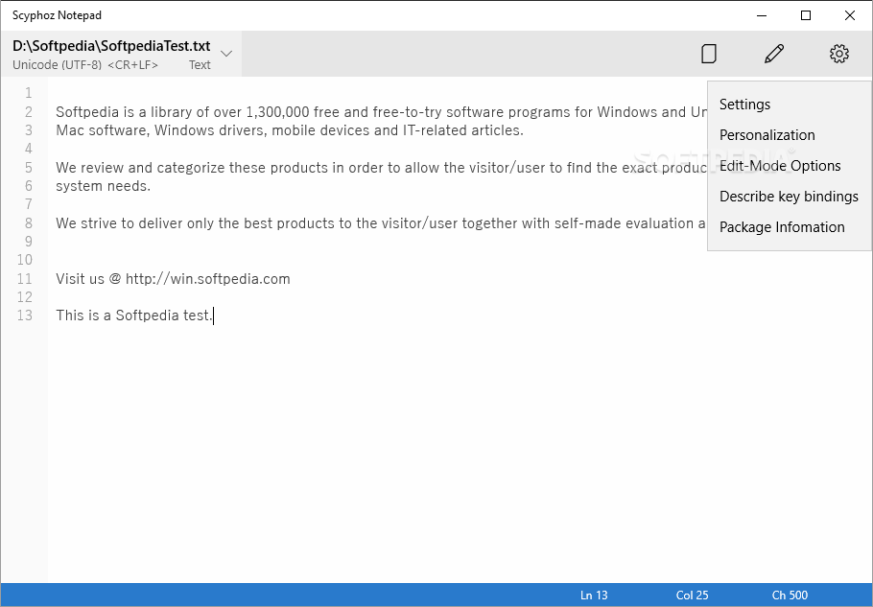Open Settings from the gear menu
The height and width of the screenshot is (607, 873).
point(744,105)
